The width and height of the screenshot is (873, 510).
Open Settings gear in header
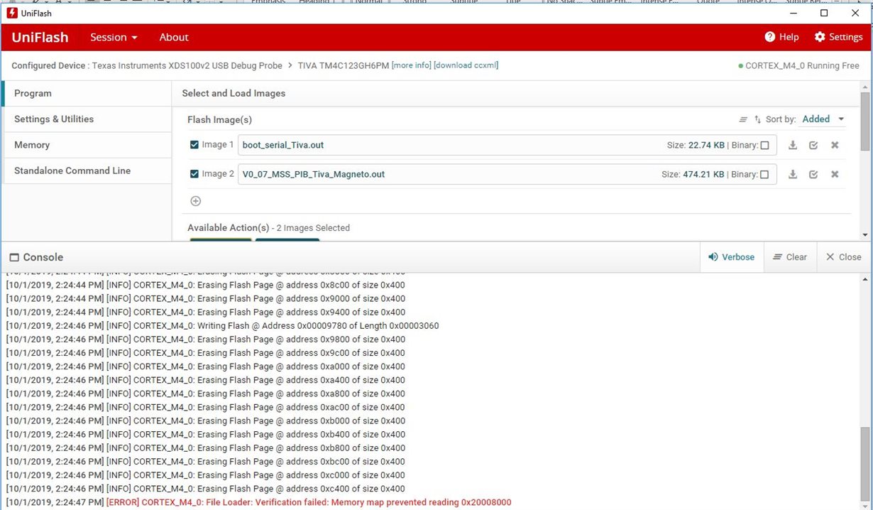coord(838,37)
